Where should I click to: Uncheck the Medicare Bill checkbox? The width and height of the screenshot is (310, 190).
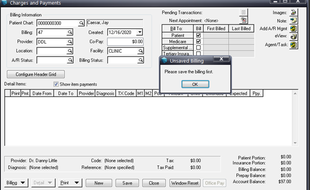[198, 42]
